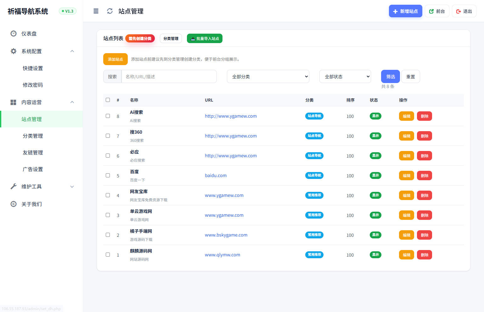Click the 站点导航 category tag for Ai搜索
Viewport: 484px width, 312px height.
pyautogui.click(x=314, y=116)
